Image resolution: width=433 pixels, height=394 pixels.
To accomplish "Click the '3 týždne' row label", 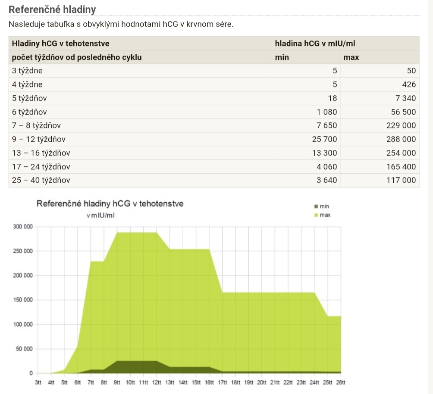I will pos(28,71).
